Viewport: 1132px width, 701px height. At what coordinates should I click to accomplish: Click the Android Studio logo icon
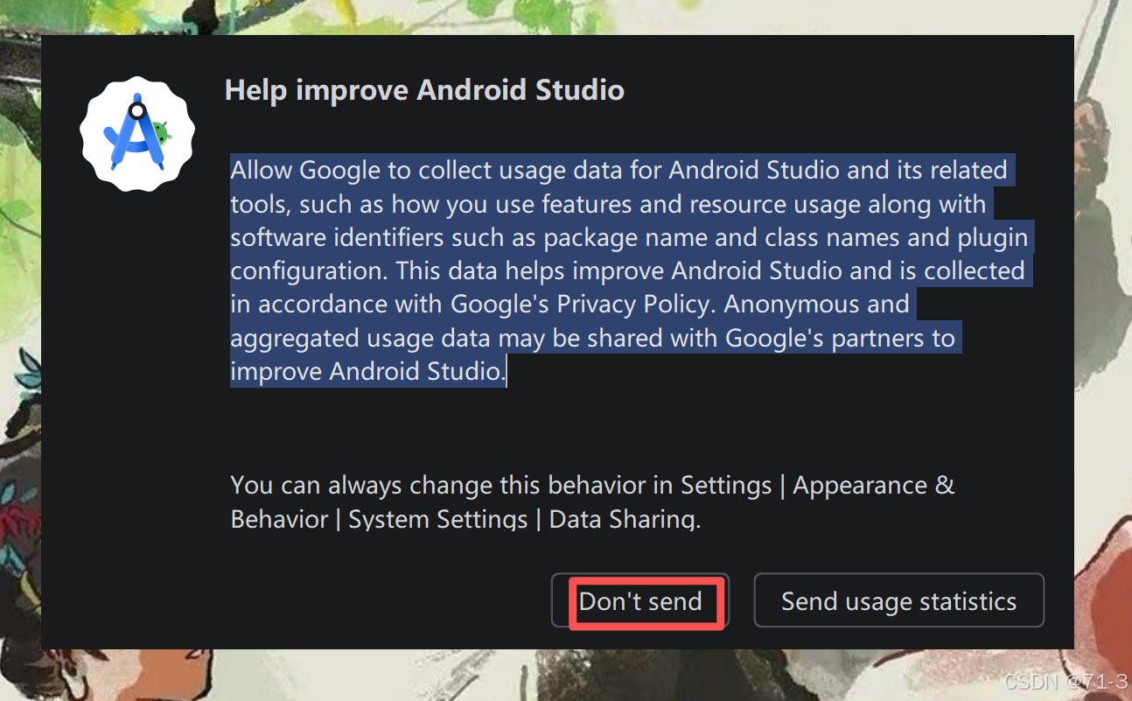point(137,133)
